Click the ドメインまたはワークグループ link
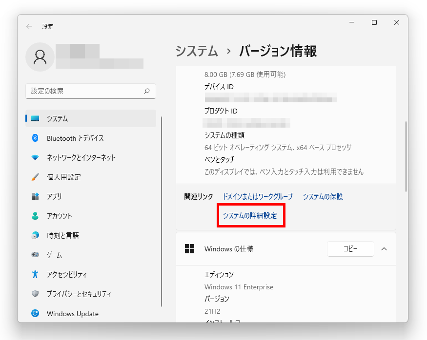 (258, 196)
